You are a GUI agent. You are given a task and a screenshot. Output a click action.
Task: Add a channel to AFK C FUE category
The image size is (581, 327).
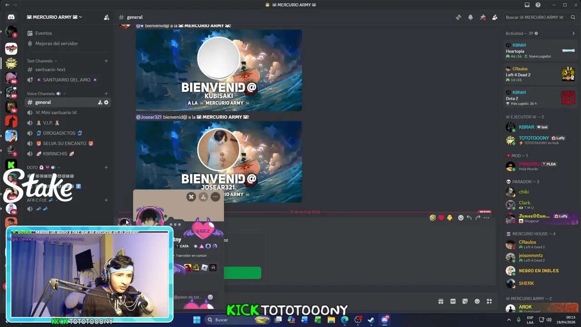click(106, 200)
